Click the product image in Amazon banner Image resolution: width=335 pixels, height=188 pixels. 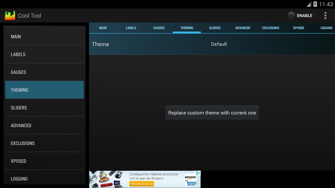pyautogui.click(x=107, y=179)
